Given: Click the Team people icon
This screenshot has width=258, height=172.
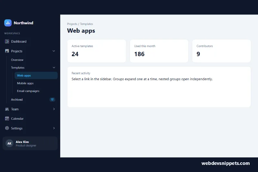Looking at the screenshot, I should [x=7, y=109].
